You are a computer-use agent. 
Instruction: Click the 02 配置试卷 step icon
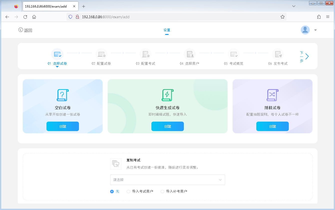pyautogui.click(x=101, y=54)
